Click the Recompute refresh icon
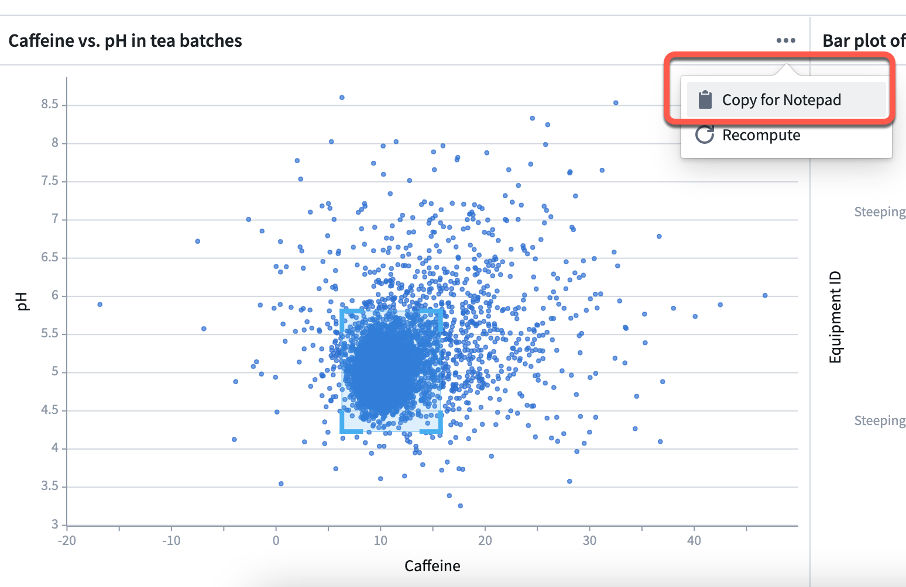 coord(705,135)
